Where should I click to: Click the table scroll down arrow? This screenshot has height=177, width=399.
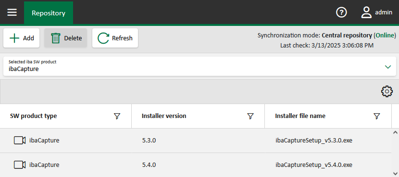pyautogui.click(x=395, y=174)
